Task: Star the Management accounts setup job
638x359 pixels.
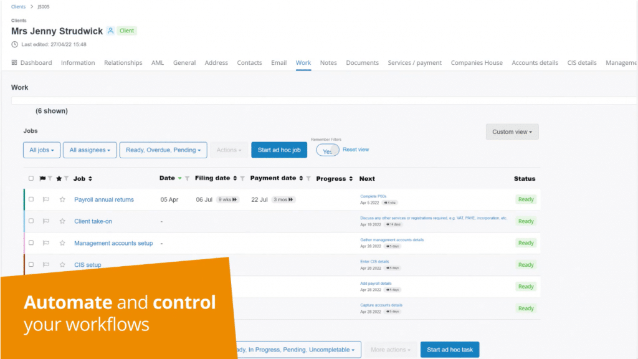Action: 62,243
